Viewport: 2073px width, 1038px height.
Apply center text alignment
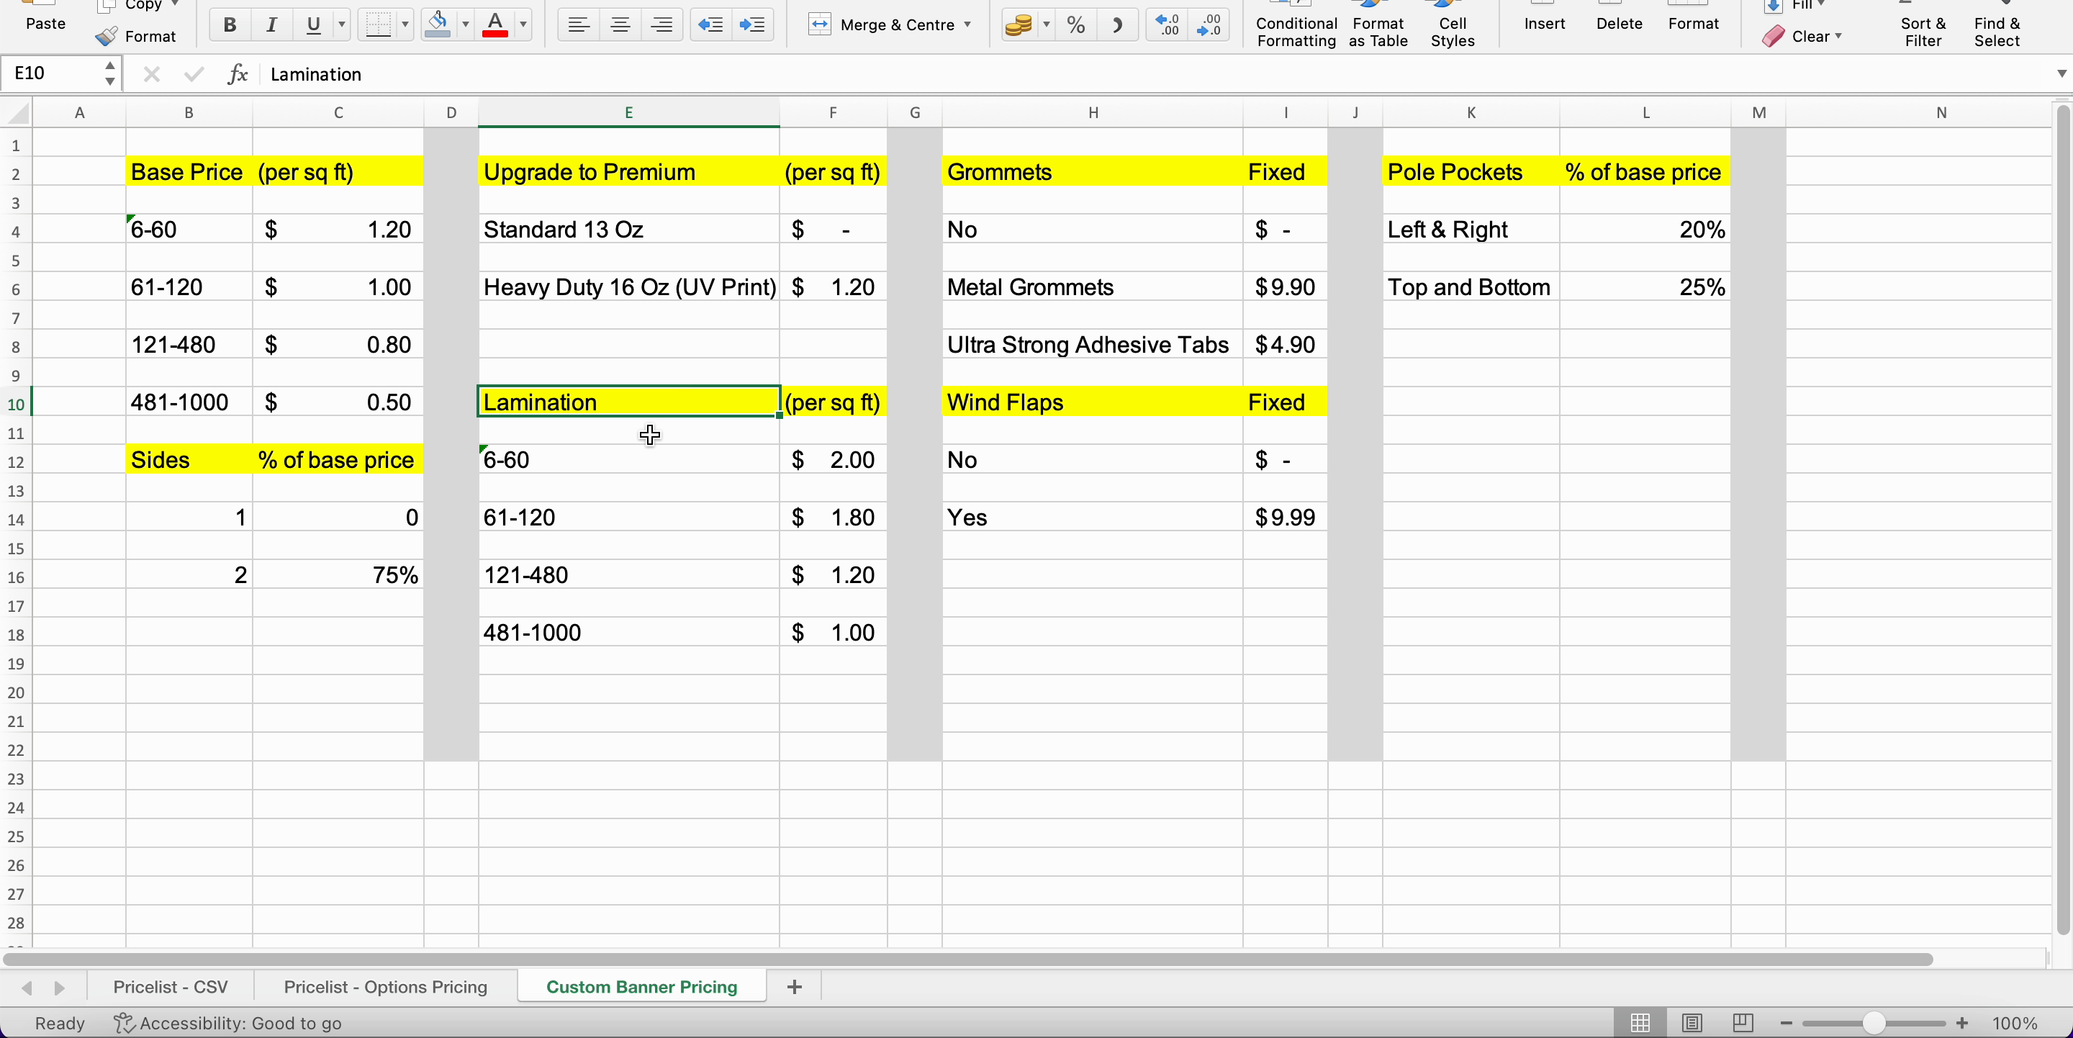coord(620,25)
